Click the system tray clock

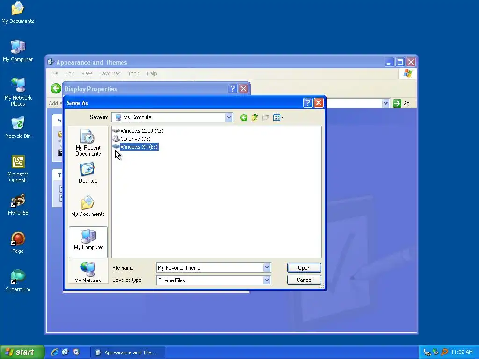click(462, 352)
